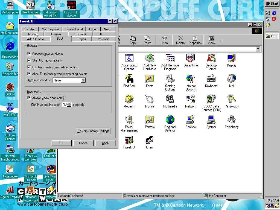Viewport: 280px width, 210px height.
Task: Open Passwords keys icon
Action: 232,101
